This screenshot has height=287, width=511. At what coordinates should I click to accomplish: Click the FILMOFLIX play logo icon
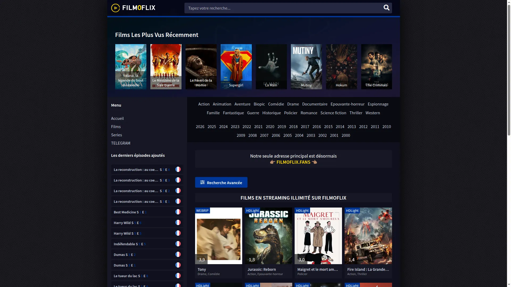pyautogui.click(x=116, y=8)
